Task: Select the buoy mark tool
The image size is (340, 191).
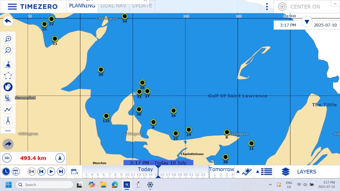Action: click(x=8, y=64)
